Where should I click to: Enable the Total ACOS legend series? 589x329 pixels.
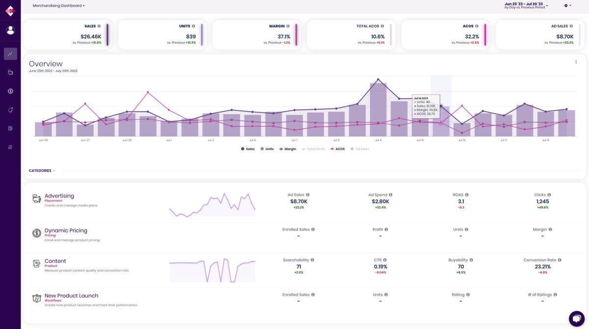tap(314, 149)
